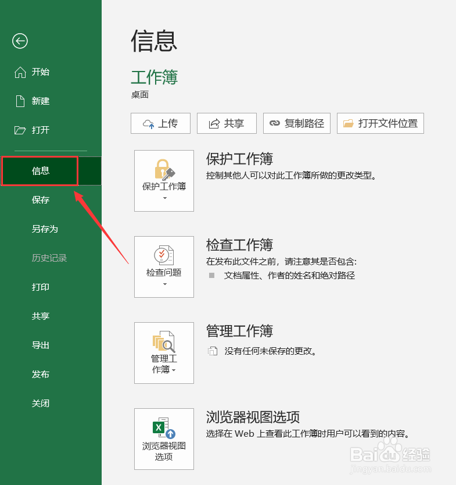456x485 pixels.
Task: Click the share arrow icon
Action: click(214, 123)
